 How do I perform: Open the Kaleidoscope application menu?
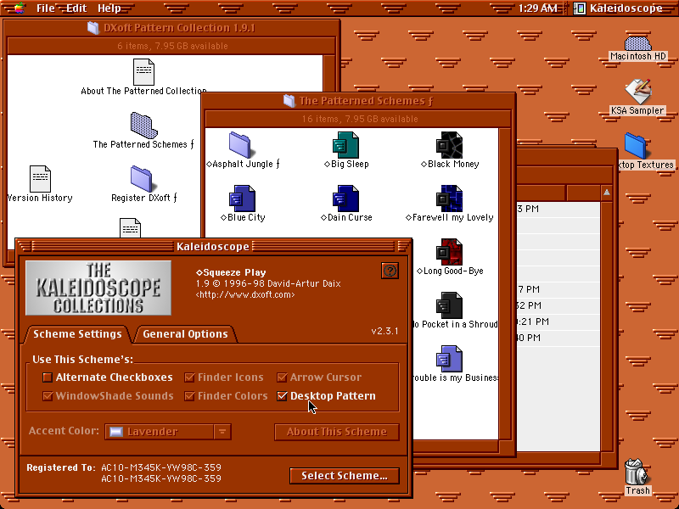click(618, 8)
